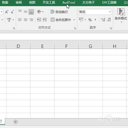Align text to the left
This screenshot has height=128, width=128.
coord(20,20)
